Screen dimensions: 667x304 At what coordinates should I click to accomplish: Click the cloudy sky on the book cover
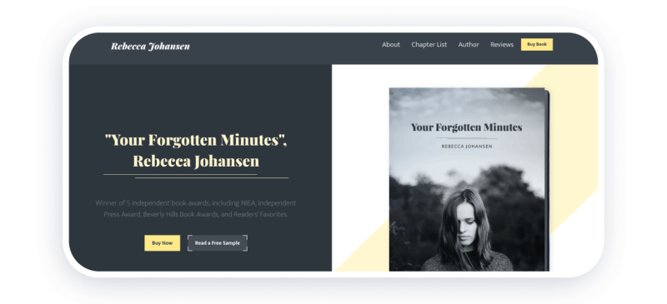click(466, 103)
